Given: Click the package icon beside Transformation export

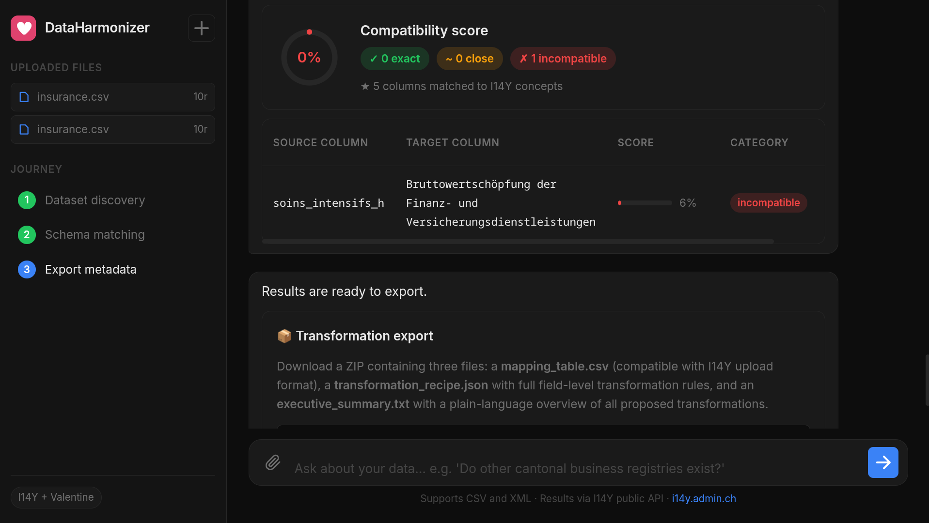Looking at the screenshot, I should click(x=284, y=336).
